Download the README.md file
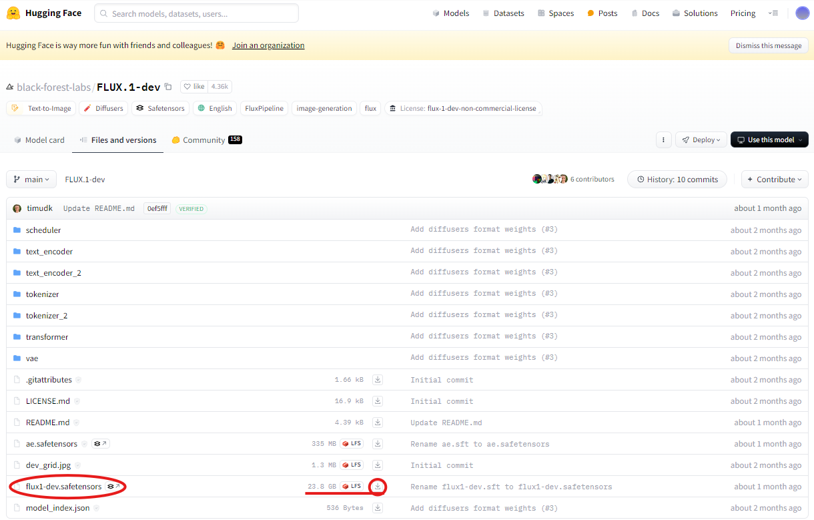 (x=378, y=423)
